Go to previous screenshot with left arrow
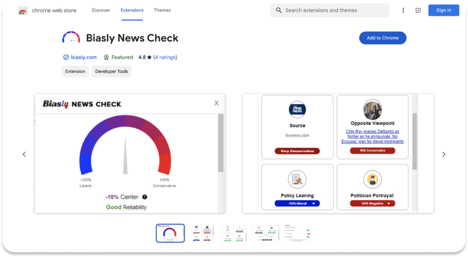Screen dimensions: 468x257 tap(24, 154)
